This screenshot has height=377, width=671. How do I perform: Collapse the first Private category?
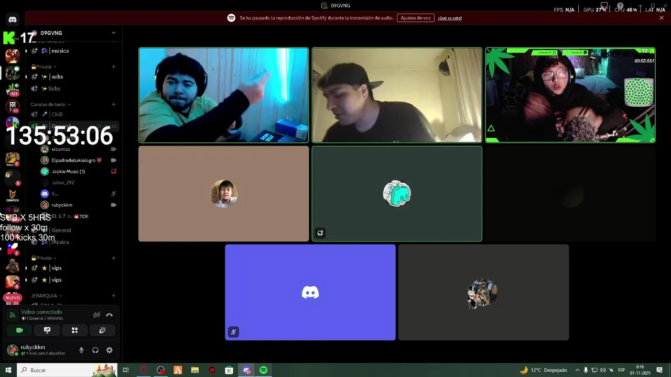tap(44, 66)
